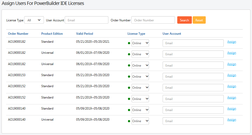Click green status dot in AO19000182 Standard row
The image size is (252, 135).
[x=129, y=43]
